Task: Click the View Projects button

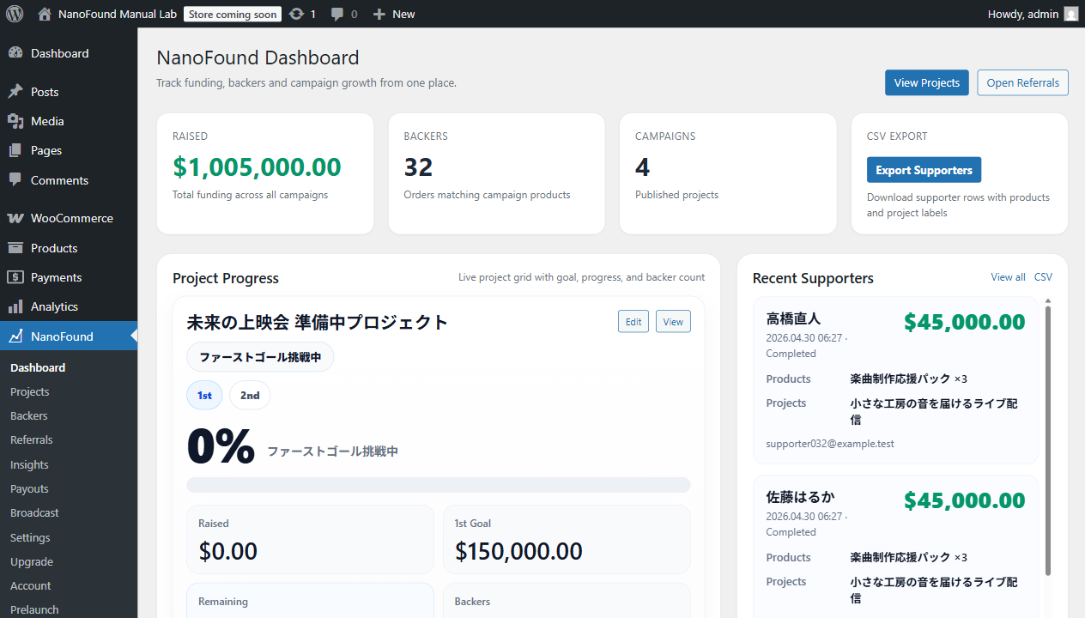Action: 927,82
